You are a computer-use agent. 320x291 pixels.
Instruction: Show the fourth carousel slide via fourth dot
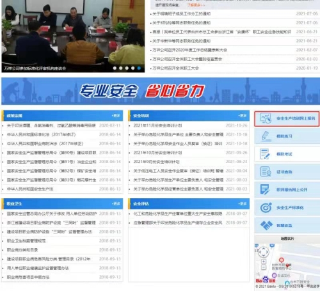coord(133,68)
